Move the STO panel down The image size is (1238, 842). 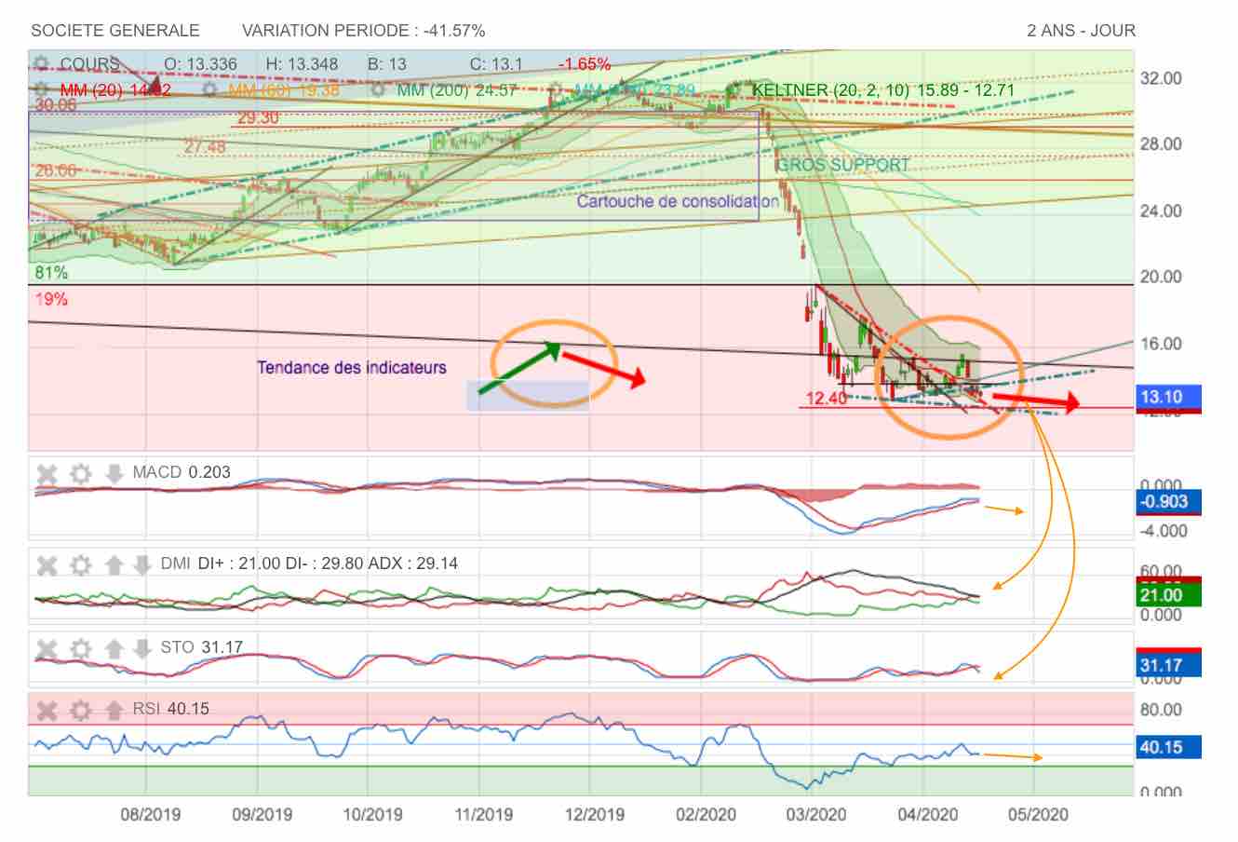coord(142,649)
